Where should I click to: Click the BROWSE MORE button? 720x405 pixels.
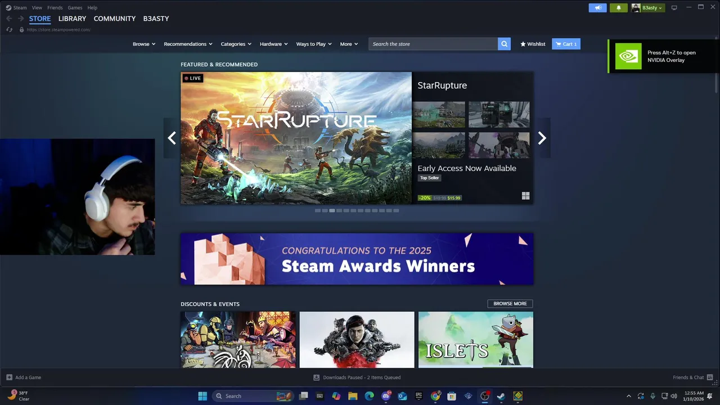point(510,304)
